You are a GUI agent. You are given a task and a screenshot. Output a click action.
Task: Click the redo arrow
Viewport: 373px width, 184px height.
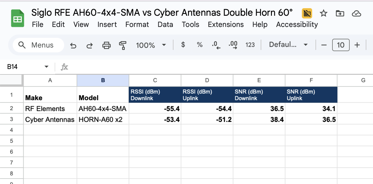89,45
